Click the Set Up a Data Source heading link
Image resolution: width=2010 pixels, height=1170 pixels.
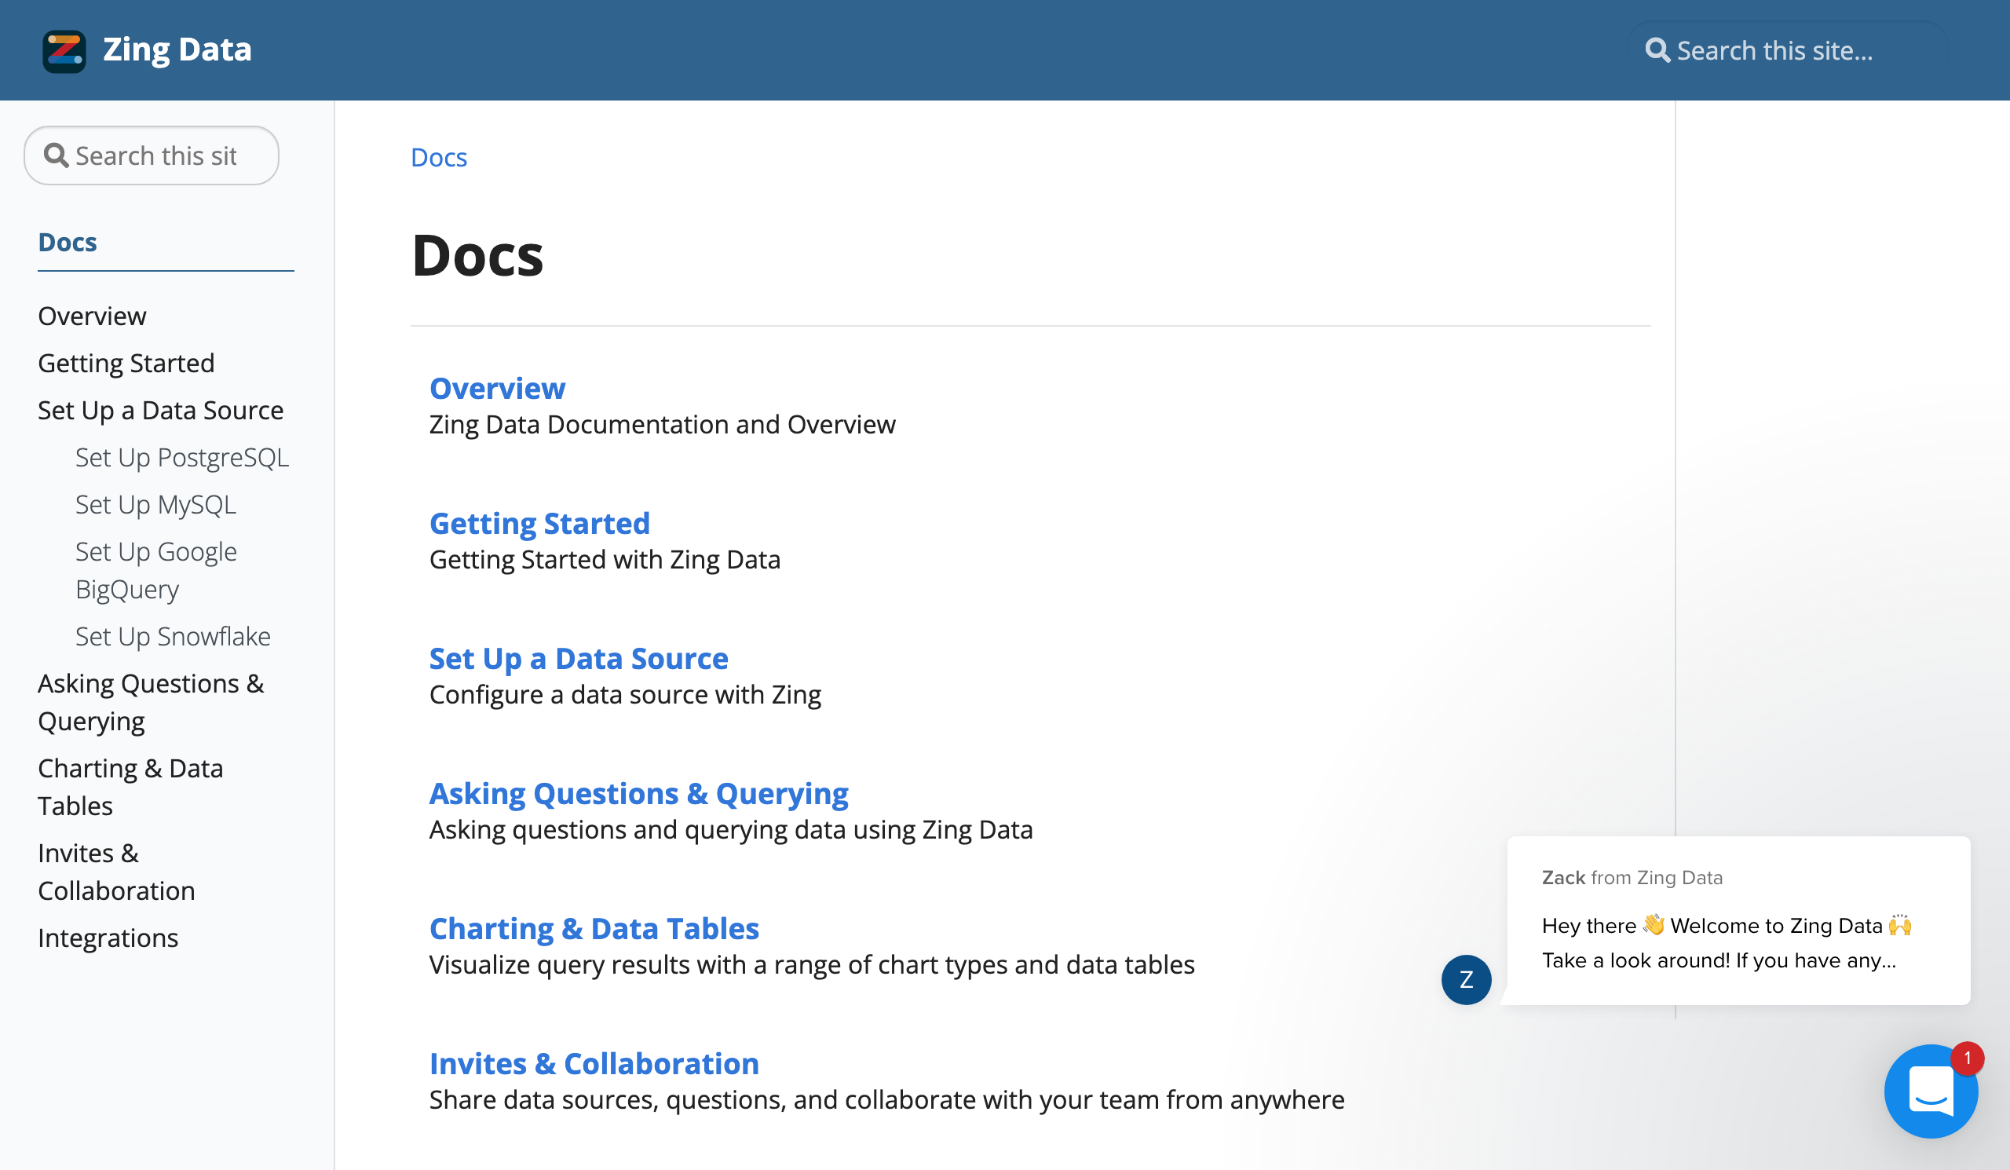click(x=579, y=659)
